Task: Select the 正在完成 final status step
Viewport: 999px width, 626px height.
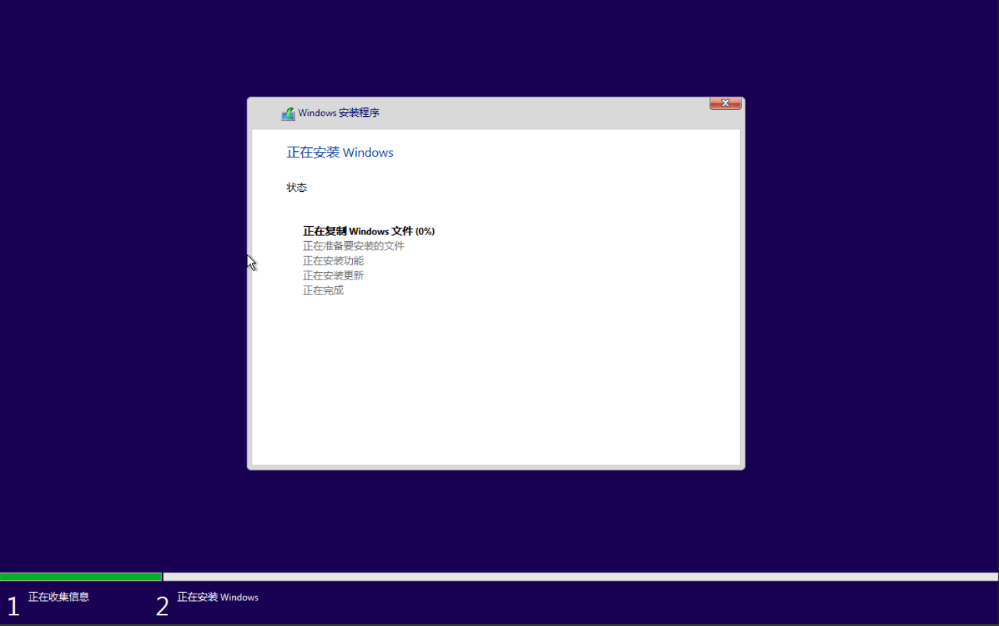Action: (323, 290)
